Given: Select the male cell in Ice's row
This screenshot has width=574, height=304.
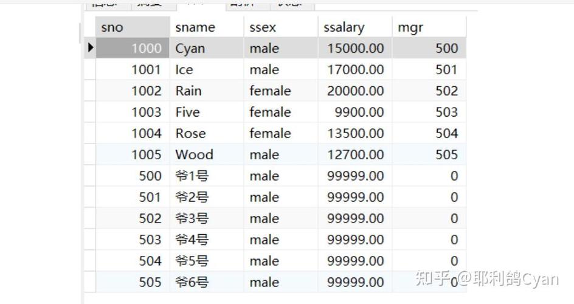Looking at the screenshot, I should coord(281,69).
